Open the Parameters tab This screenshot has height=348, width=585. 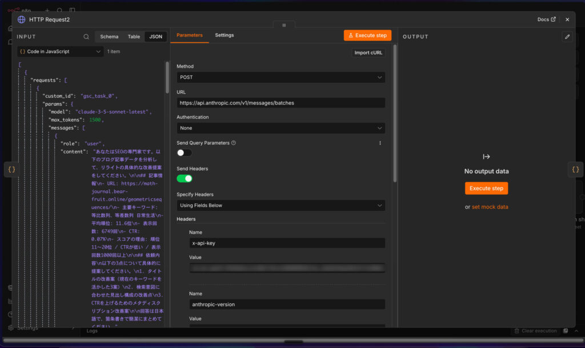coord(190,35)
